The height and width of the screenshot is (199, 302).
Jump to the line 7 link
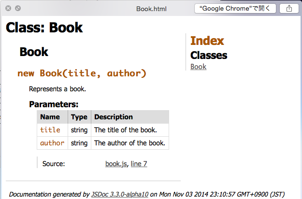click(139, 164)
